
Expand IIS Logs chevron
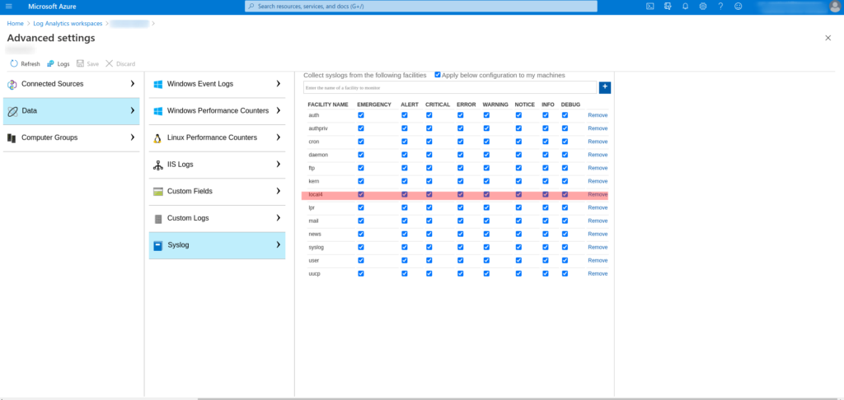coord(279,164)
